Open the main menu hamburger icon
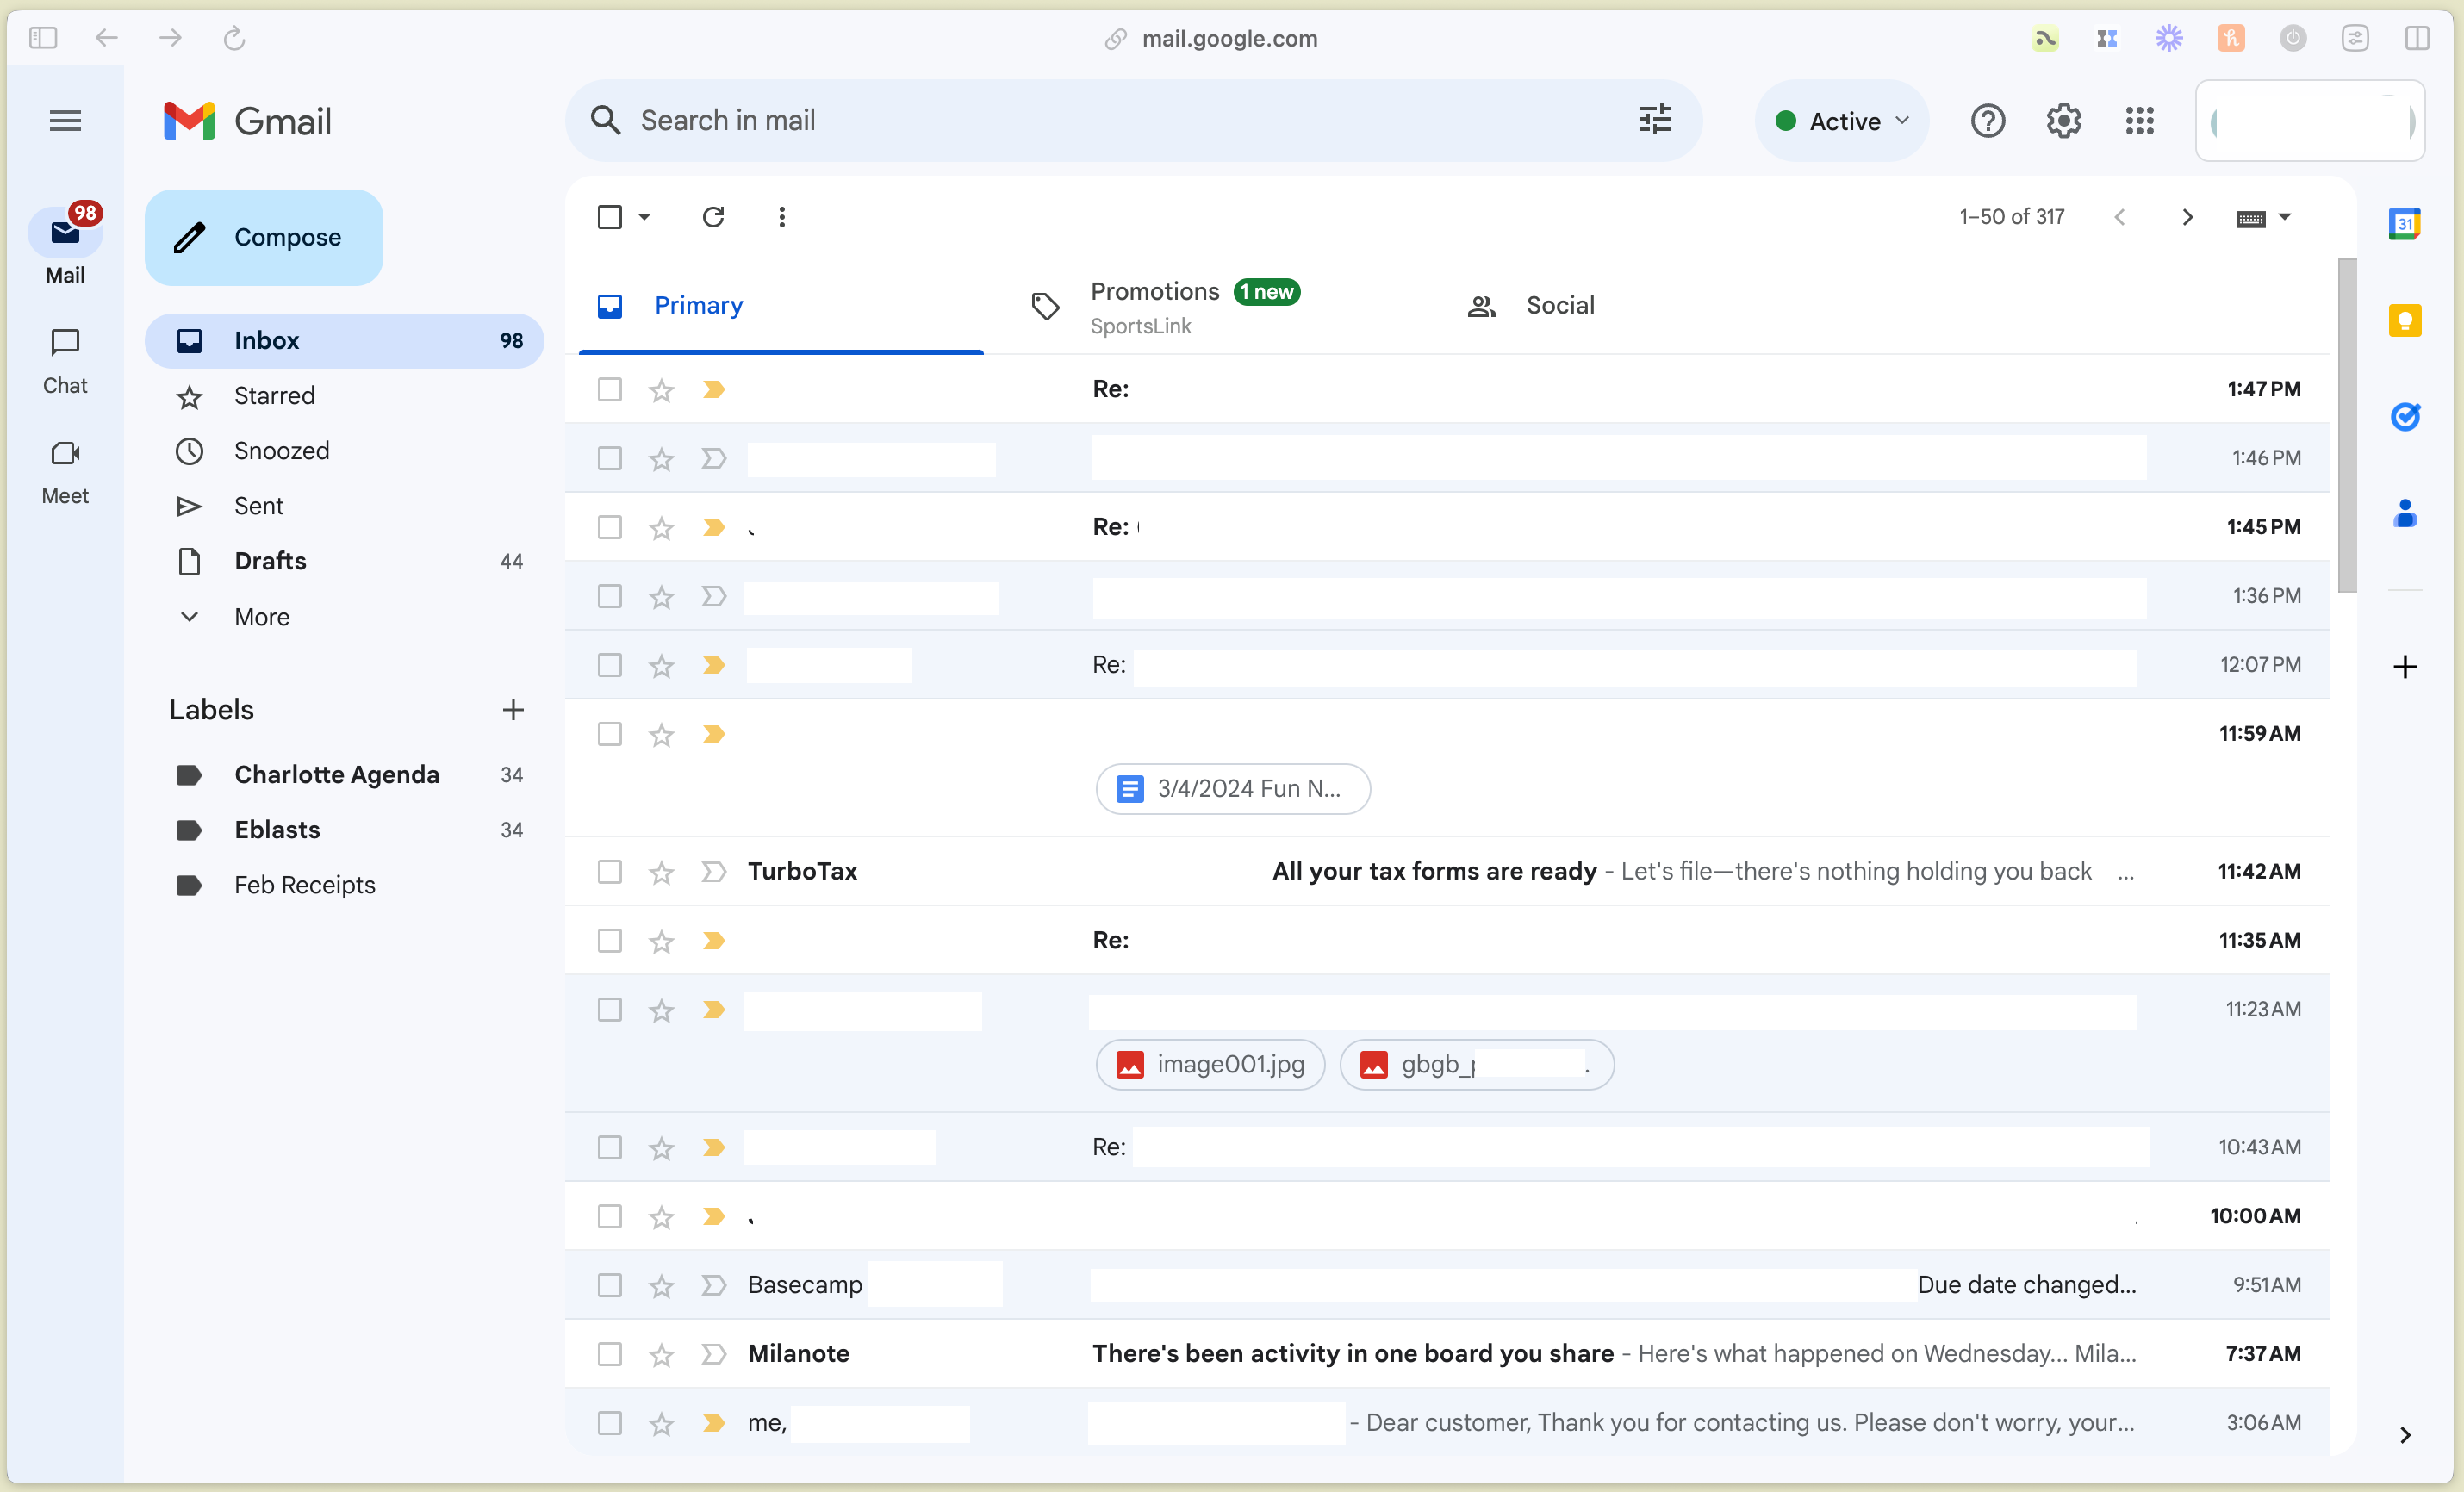 pyautogui.click(x=65, y=121)
